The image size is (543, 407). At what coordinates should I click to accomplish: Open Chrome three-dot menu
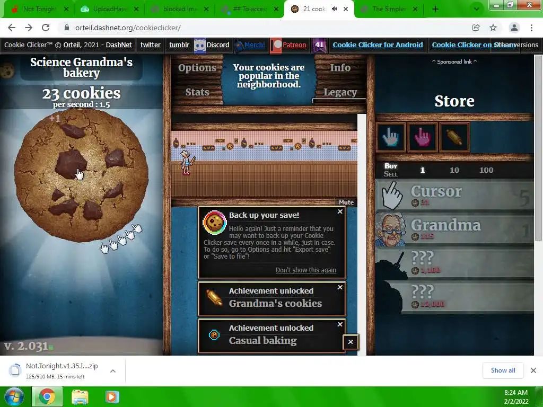tap(531, 28)
